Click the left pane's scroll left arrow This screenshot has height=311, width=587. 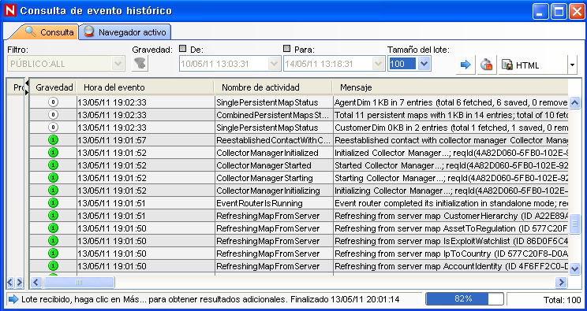(10, 282)
